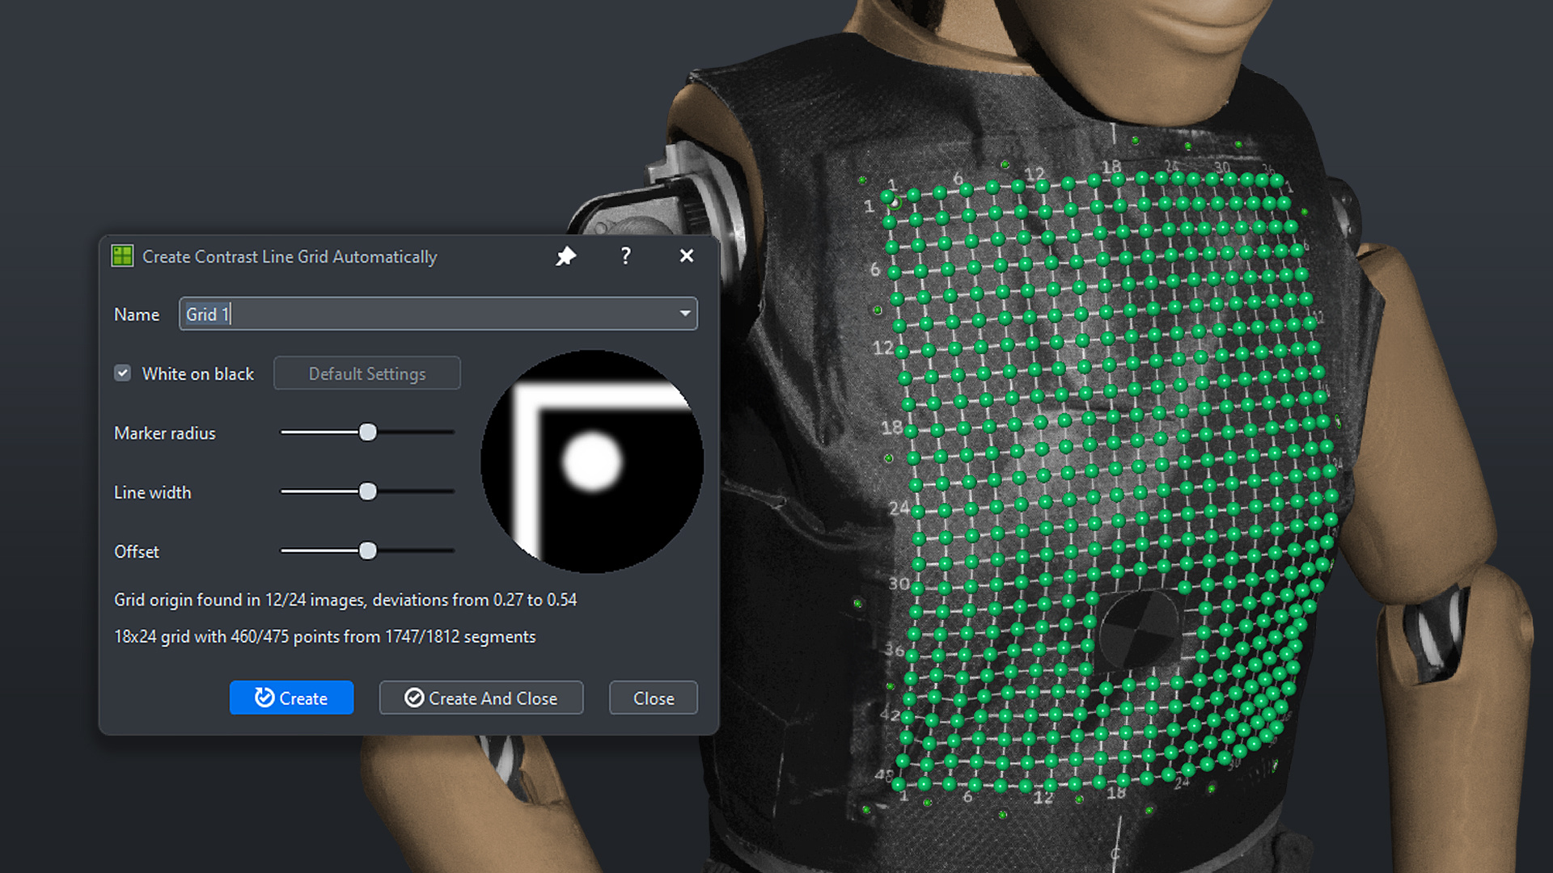Click the Offset slider handle
The image size is (1553, 873).
pyautogui.click(x=367, y=551)
